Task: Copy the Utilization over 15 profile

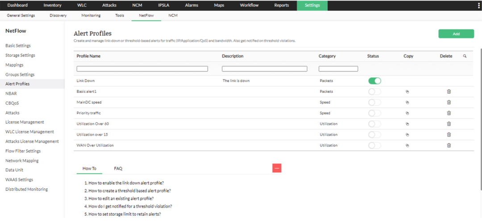Action: pyautogui.click(x=407, y=134)
